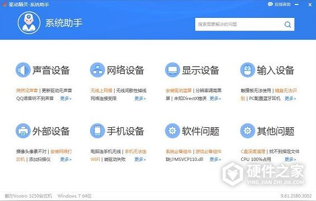Image resolution: width=316 pixels, height=201 pixels.
Task: Select the 输入设备 heading
Action: [x=275, y=70]
